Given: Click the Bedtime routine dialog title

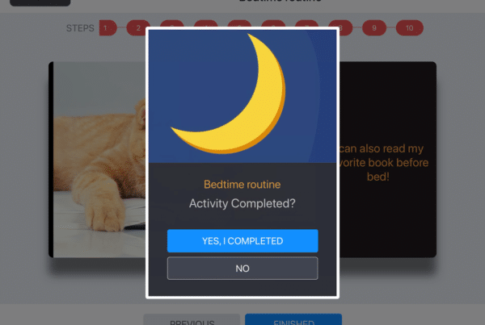Looking at the screenshot, I should click(242, 184).
